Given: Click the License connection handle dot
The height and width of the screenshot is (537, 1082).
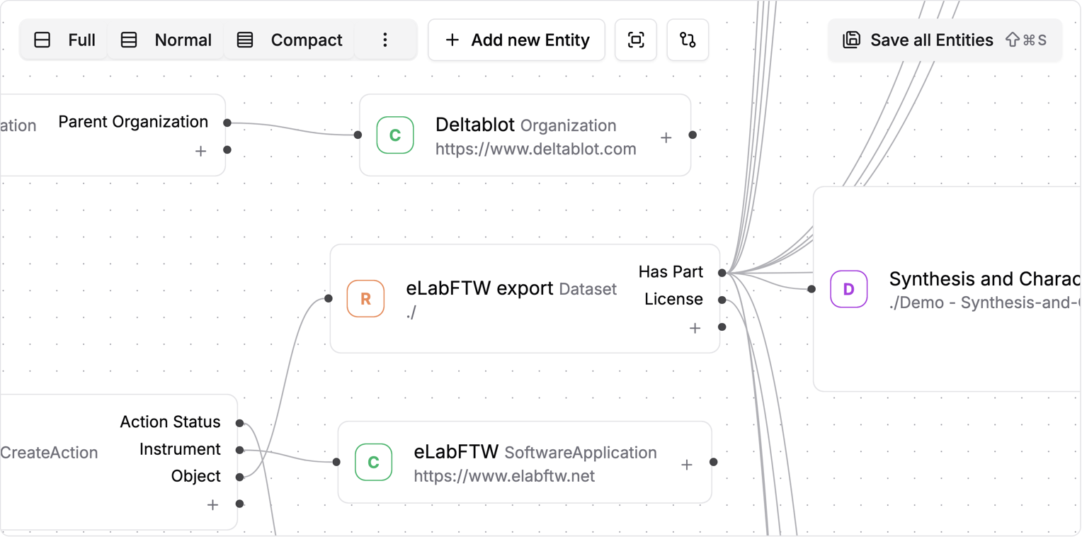Looking at the screenshot, I should [x=722, y=299].
